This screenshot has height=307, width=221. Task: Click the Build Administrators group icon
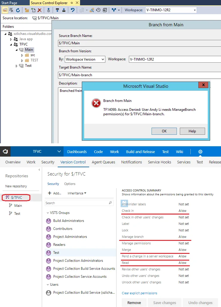[x=49, y=221]
